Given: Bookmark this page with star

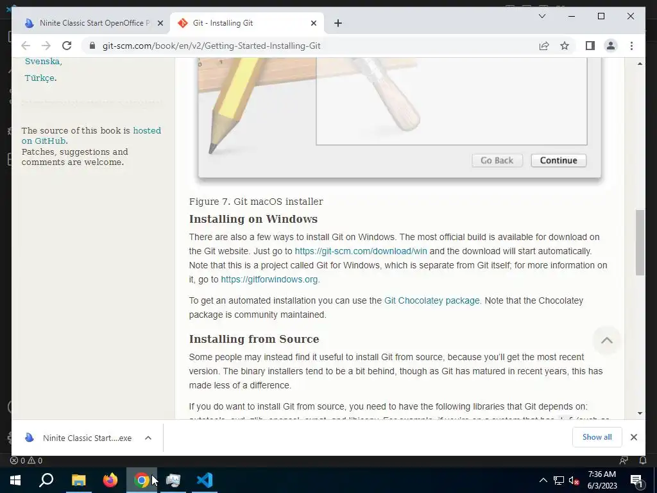Looking at the screenshot, I should (565, 46).
